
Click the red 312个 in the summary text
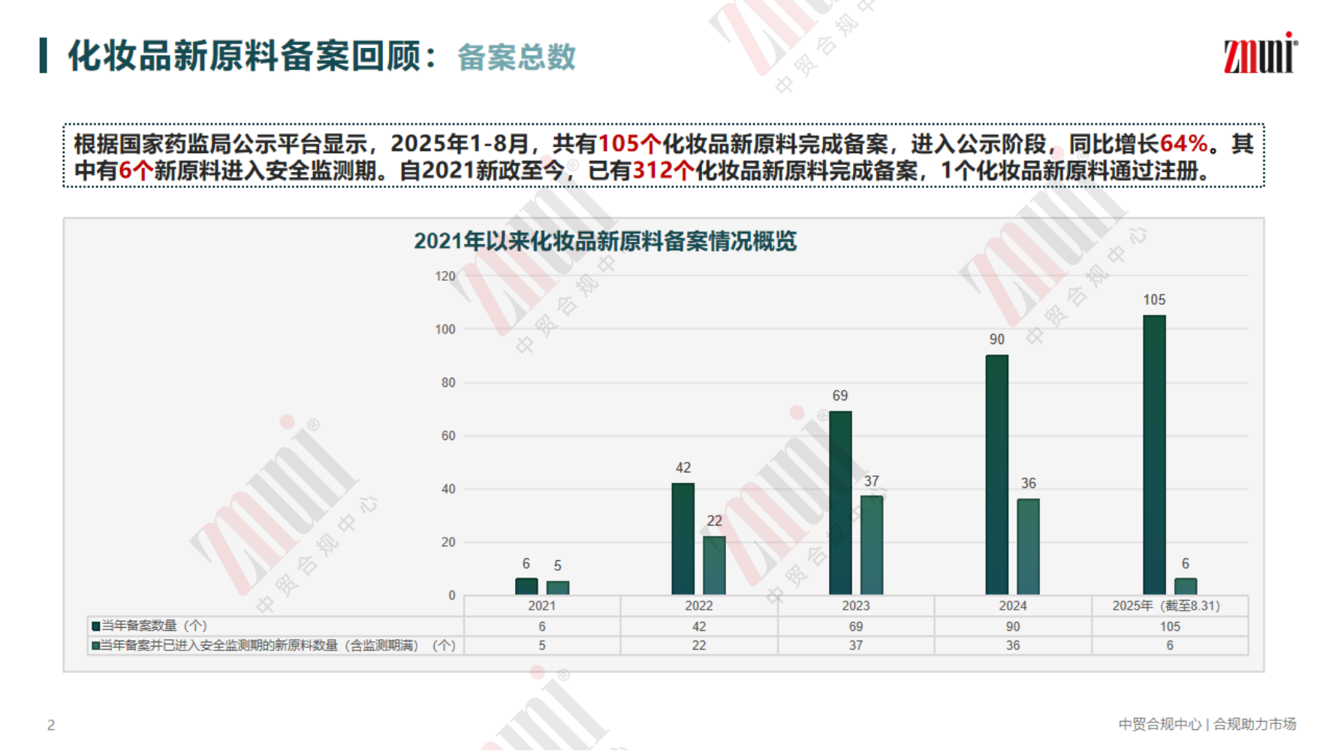pos(664,170)
